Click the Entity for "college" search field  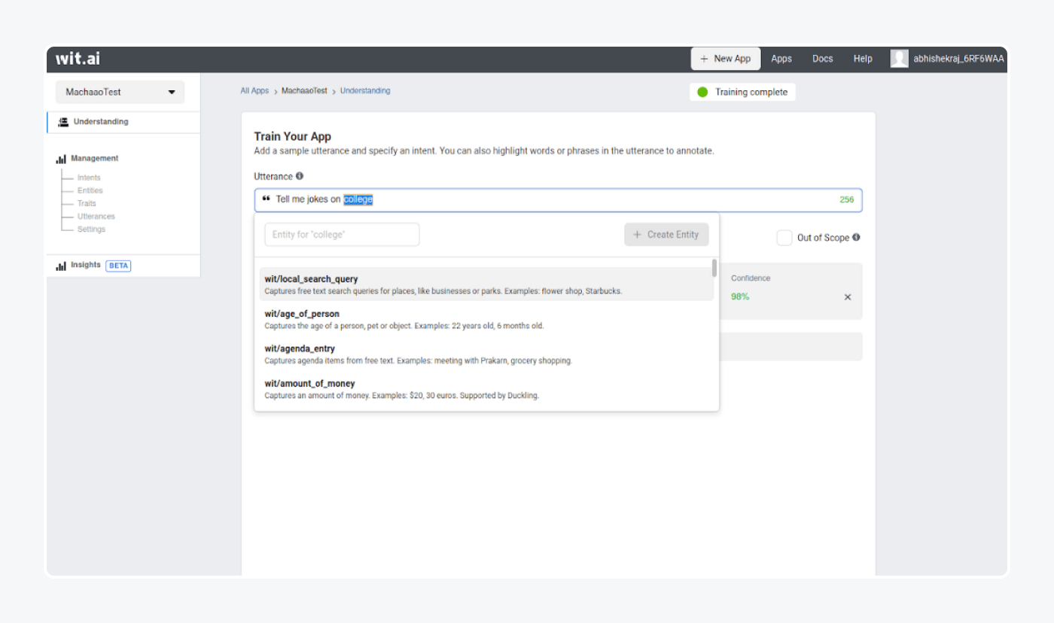[x=342, y=235]
